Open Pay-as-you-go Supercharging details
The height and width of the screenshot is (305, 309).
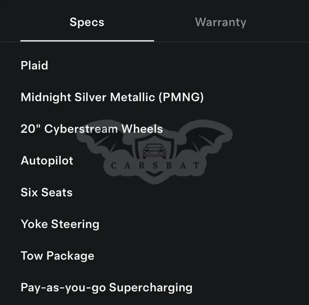pyautogui.click(x=107, y=288)
